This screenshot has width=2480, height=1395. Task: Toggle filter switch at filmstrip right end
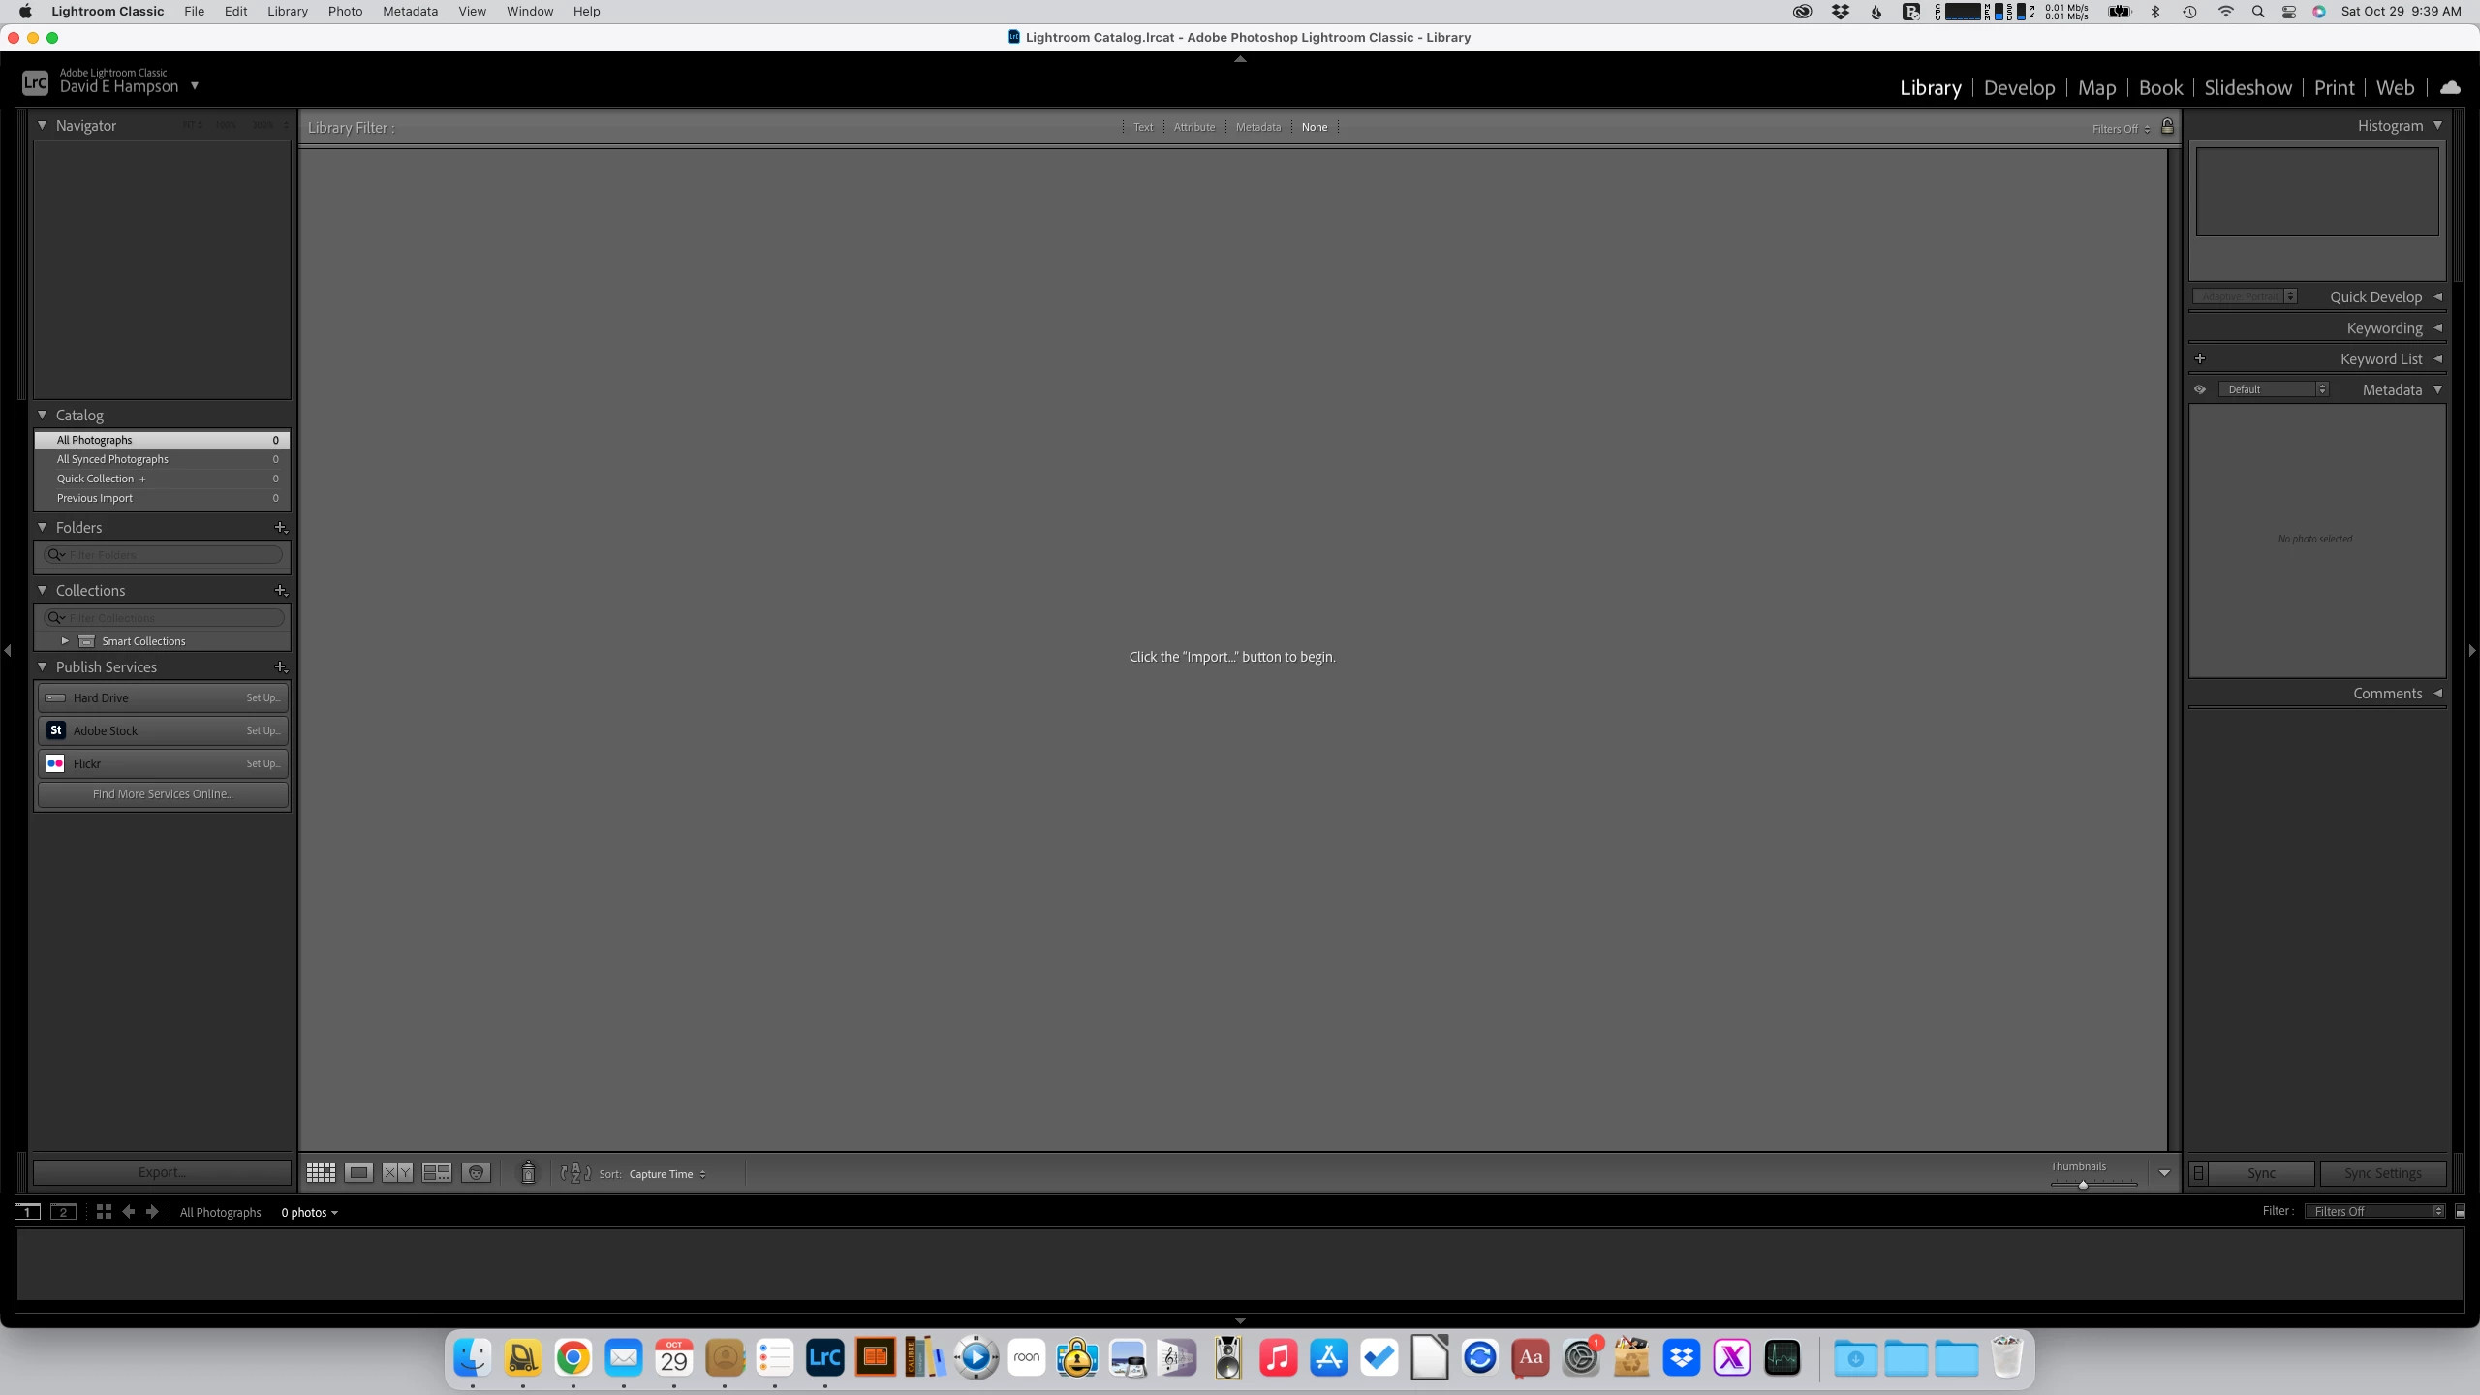pos(2460,1212)
